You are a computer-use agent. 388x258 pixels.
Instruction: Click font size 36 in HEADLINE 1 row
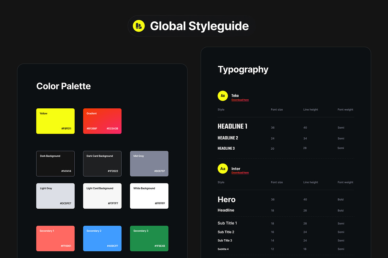point(273,128)
